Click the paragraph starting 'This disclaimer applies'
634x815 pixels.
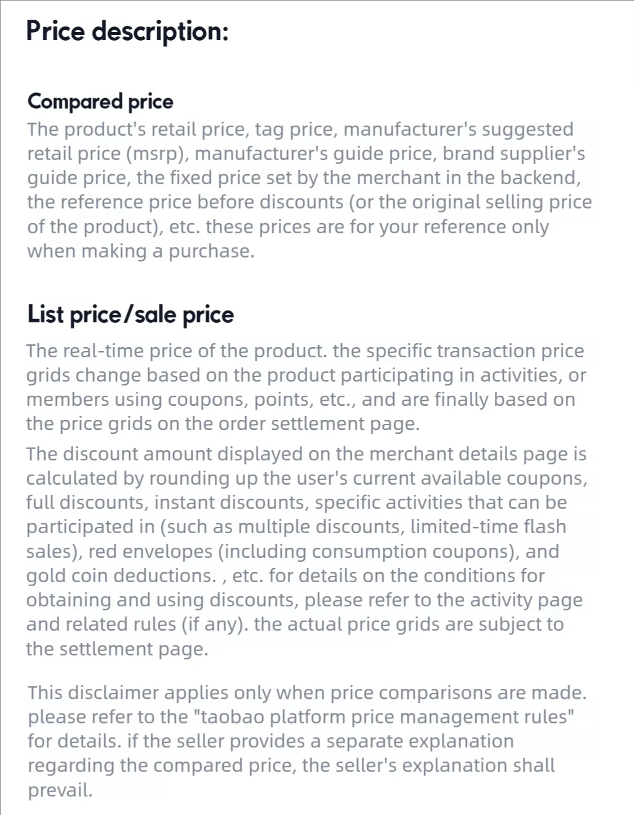[x=307, y=741]
